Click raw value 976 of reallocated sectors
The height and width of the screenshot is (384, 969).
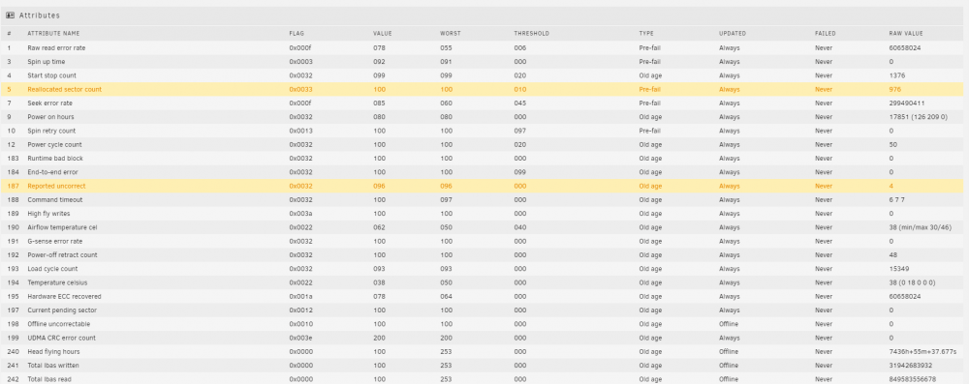[894, 90]
